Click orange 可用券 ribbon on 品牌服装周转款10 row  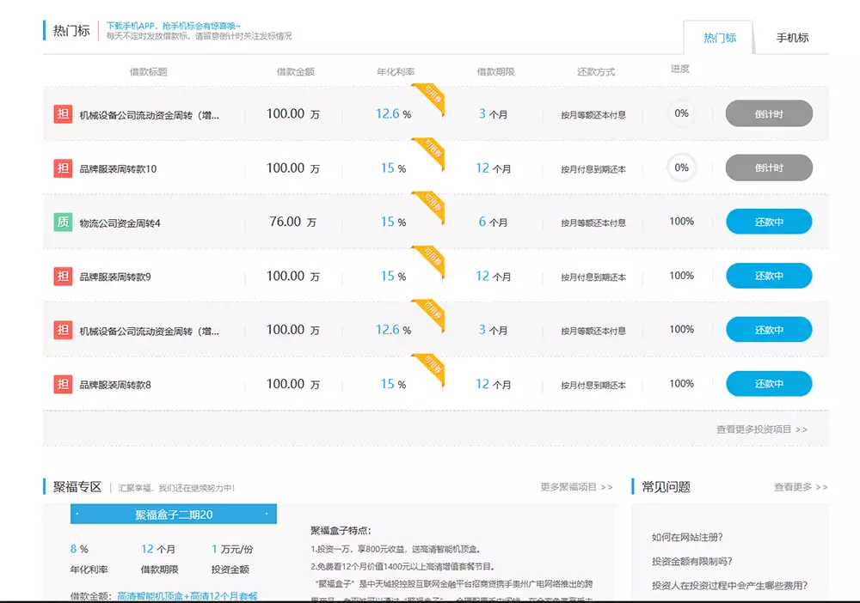(430, 149)
